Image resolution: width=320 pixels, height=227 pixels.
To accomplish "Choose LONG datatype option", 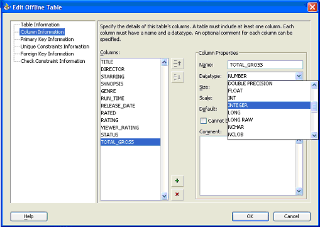I will (269, 113).
